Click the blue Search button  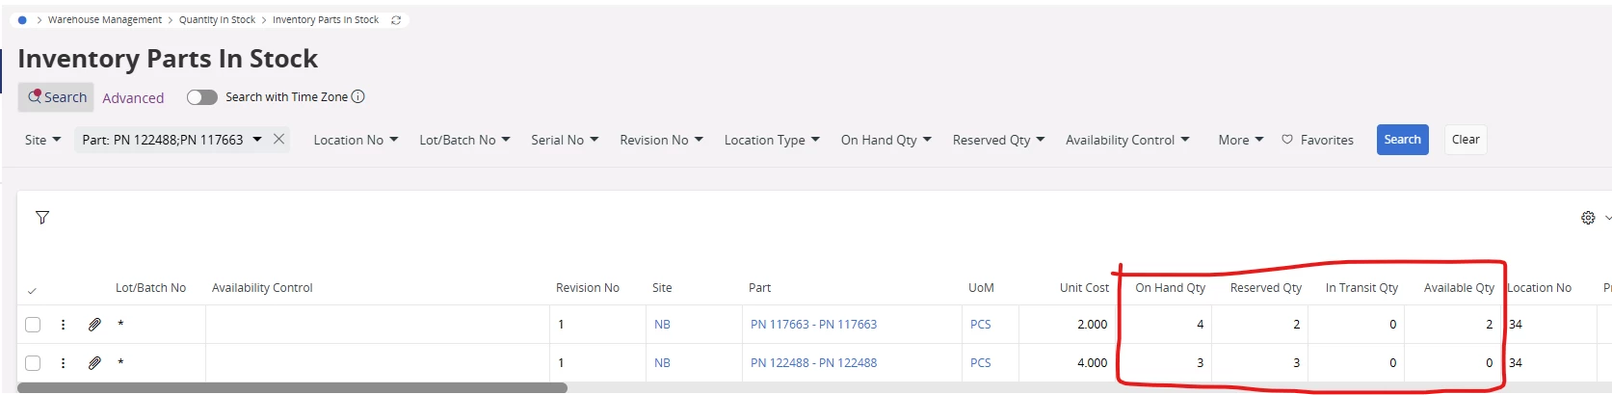1402,140
